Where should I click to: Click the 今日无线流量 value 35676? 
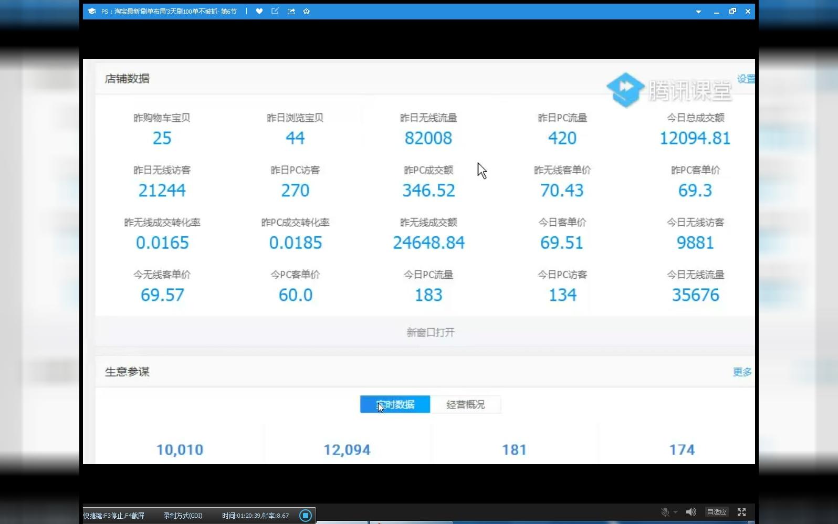tap(695, 295)
